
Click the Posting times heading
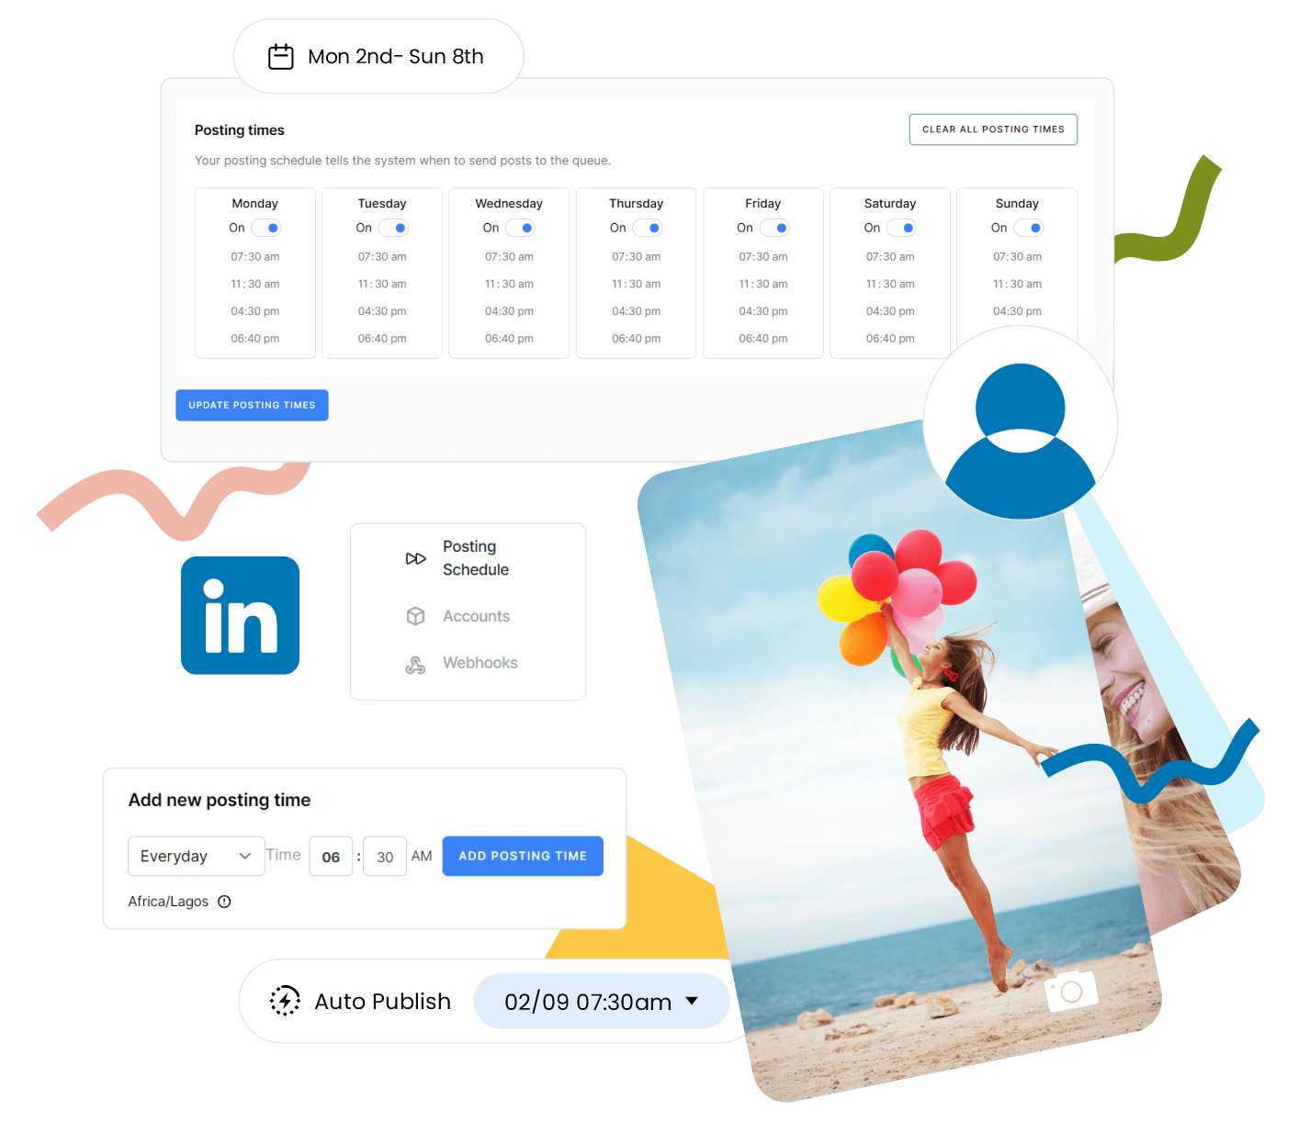pos(240,130)
